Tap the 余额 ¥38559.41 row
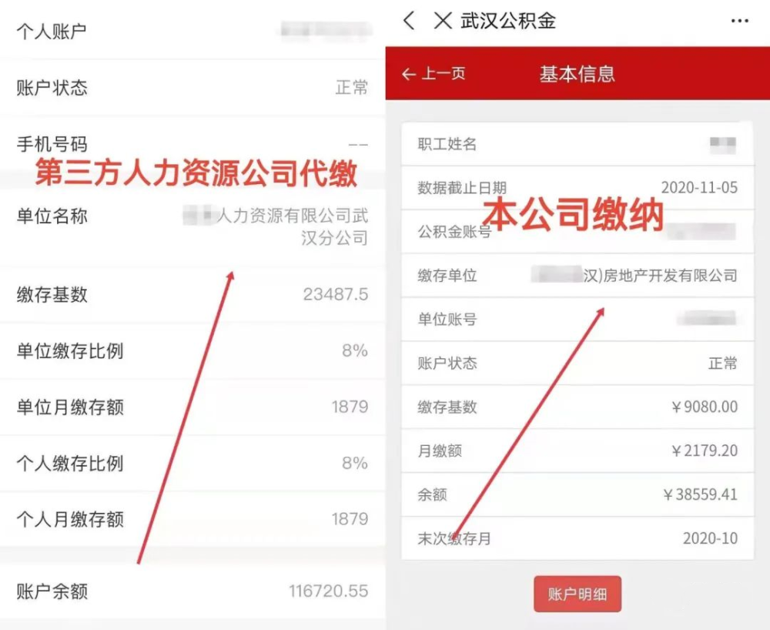The height and width of the screenshot is (630, 770). click(x=577, y=494)
